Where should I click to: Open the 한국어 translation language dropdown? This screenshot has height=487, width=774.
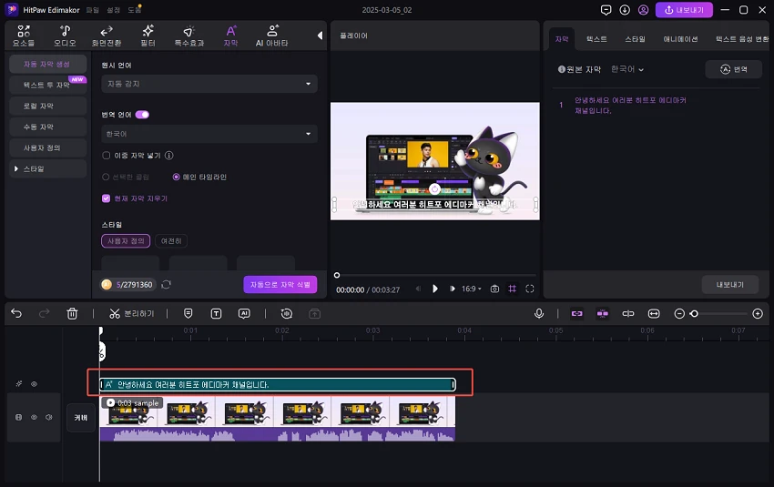coord(209,134)
